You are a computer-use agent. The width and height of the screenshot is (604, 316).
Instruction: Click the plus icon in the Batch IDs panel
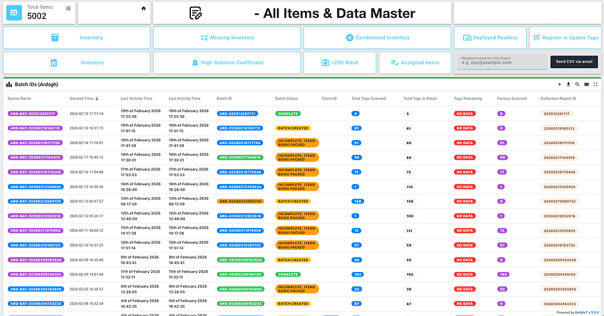(x=559, y=84)
